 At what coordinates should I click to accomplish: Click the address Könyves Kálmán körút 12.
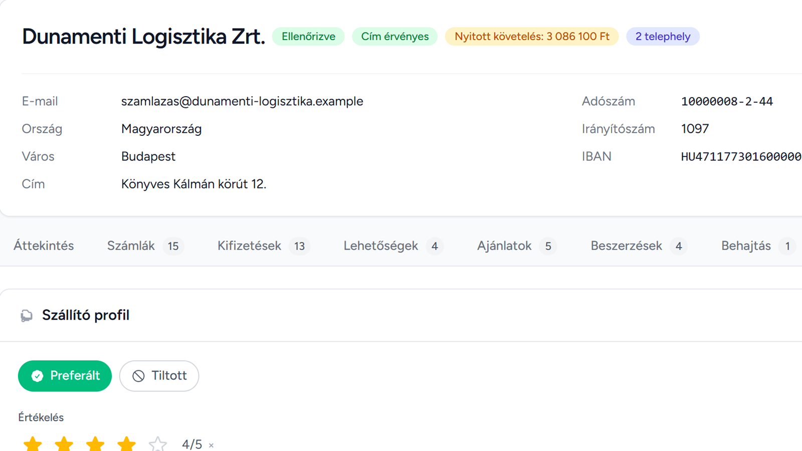(x=194, y=184)
